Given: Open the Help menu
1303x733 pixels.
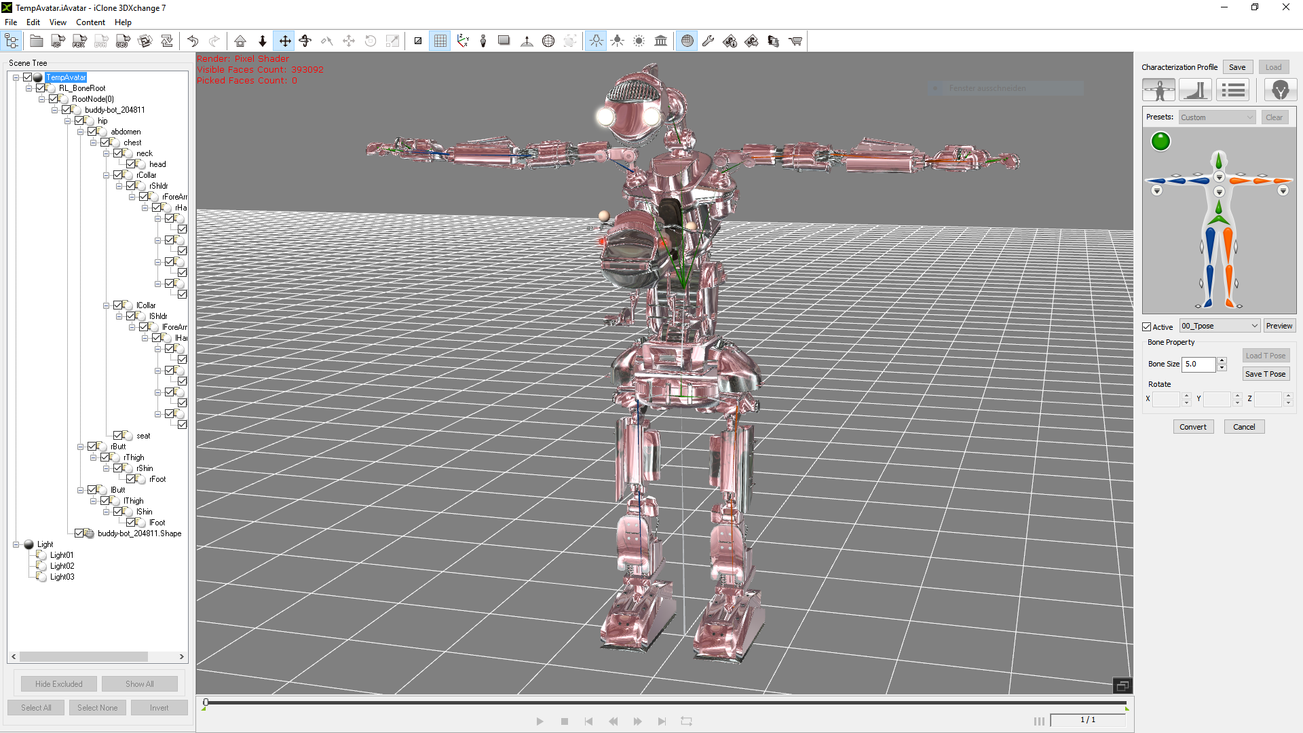Looking at the screenshot, I should pos(123,22).
